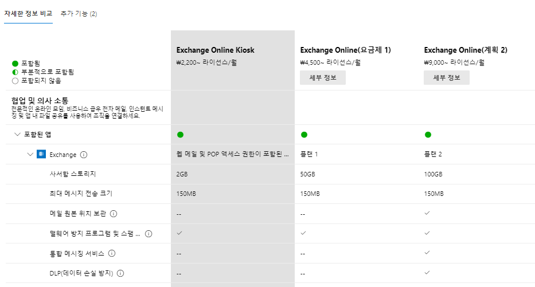Click green included dot in 계획 2 column
This screenshot has height=287, width=535.
tap(428, 135)
